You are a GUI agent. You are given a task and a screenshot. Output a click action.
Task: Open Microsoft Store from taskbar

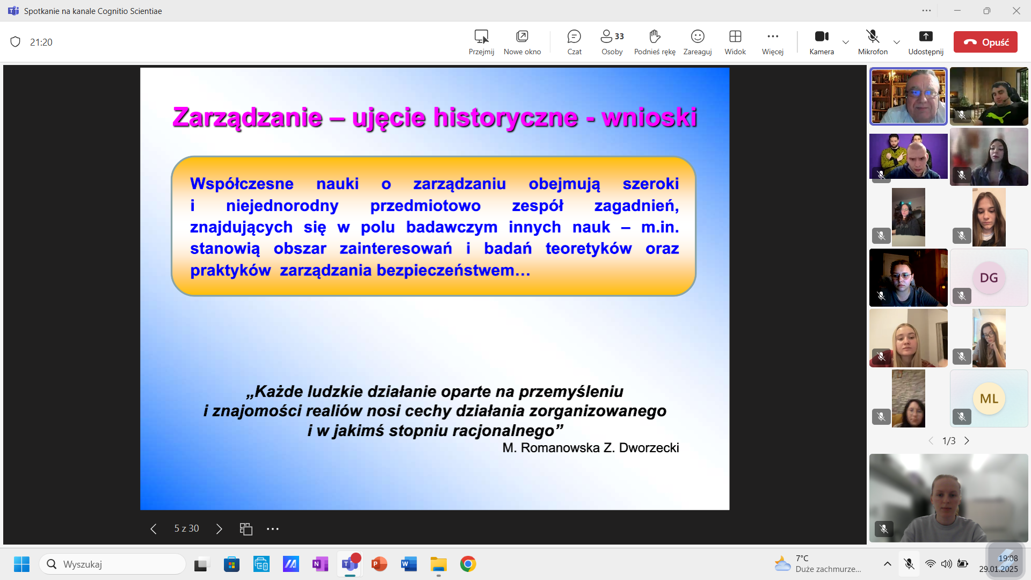click(231, 564)
